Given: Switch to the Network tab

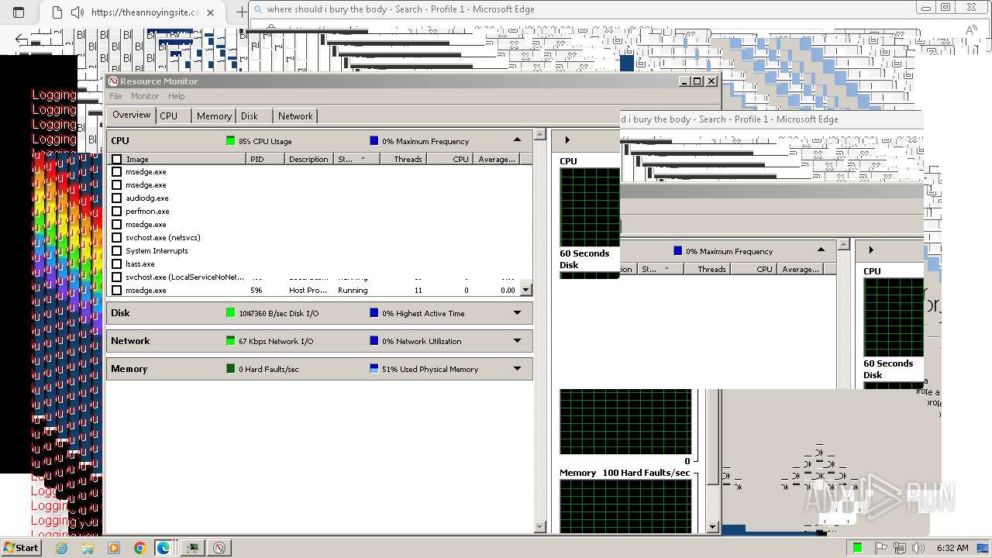Looking at the screenshot, I should coord(295,116).
